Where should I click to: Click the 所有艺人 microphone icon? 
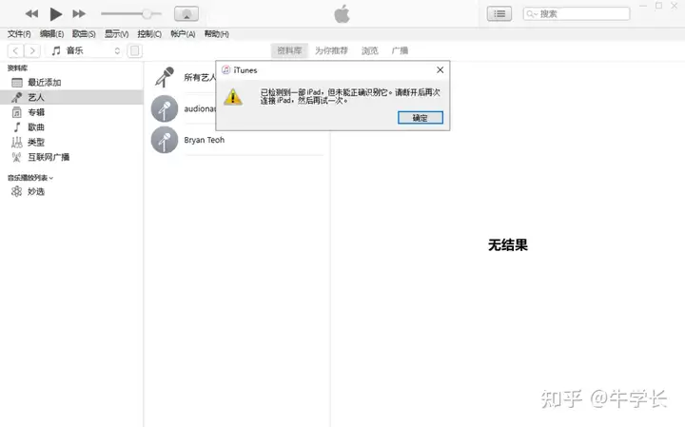tap(165, 77)
